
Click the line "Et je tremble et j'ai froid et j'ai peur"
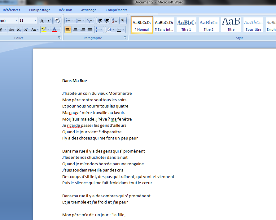pyautogui.click(x=95, y=202)
